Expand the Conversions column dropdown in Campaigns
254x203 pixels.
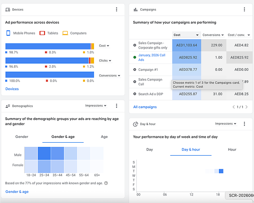coord(213,35)
